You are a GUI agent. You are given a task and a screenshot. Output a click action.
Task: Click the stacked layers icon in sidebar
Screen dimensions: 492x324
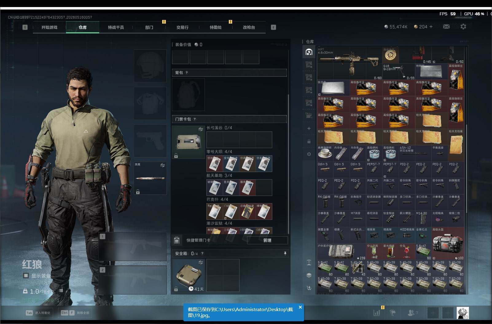click(309, 275)
